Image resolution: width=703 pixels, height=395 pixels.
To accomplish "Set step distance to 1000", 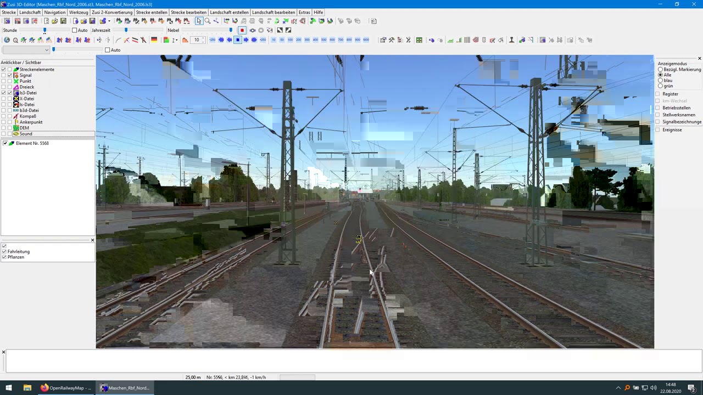I will coord(366,40).
